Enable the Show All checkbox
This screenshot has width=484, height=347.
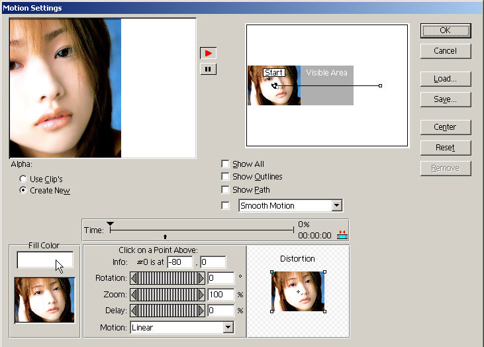(225, 164)
